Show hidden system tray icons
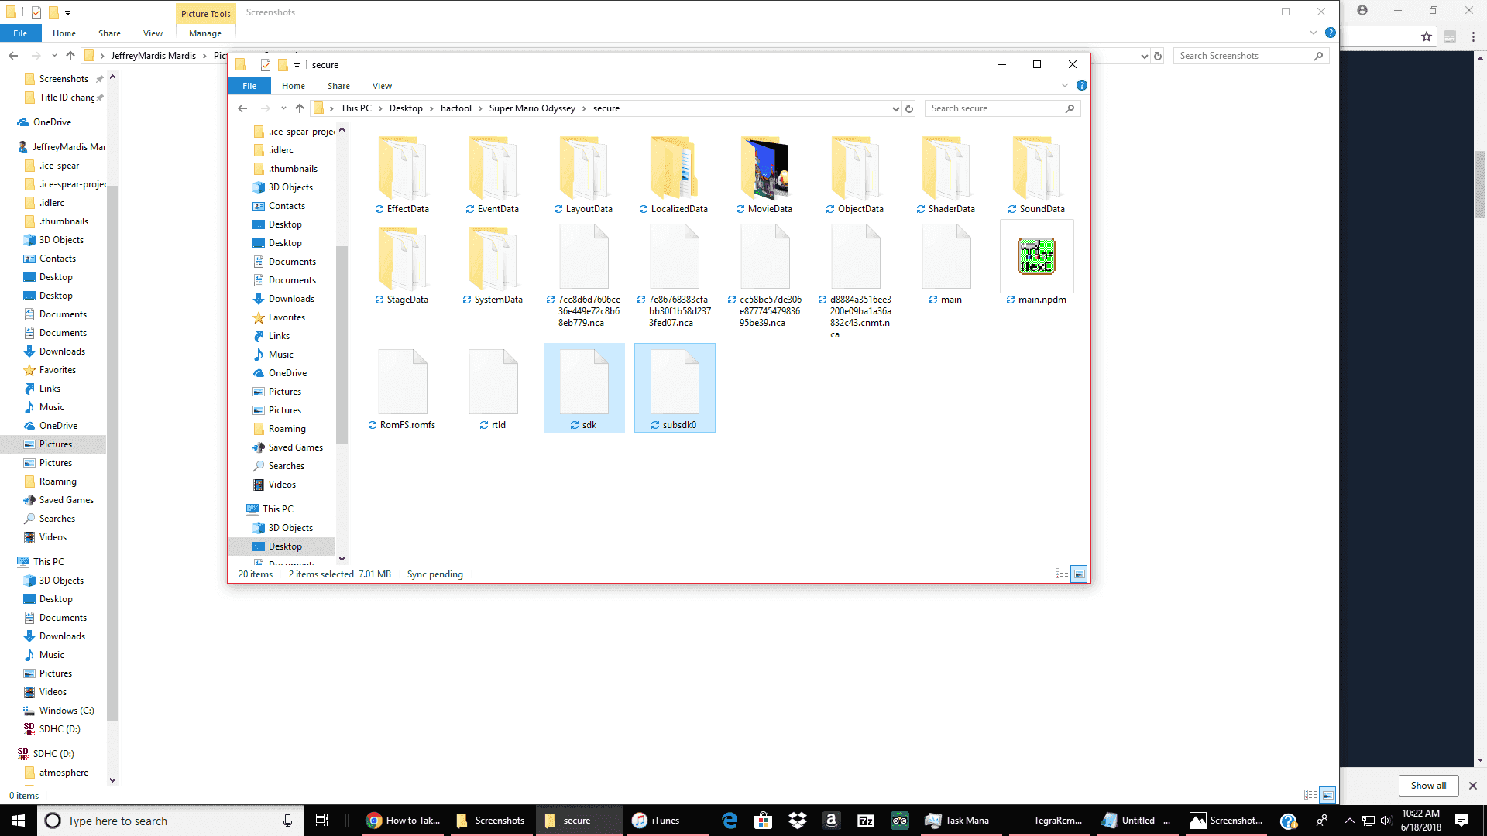The width and height of the screenshot is (1487, 836). click(x=1349, y=821)
